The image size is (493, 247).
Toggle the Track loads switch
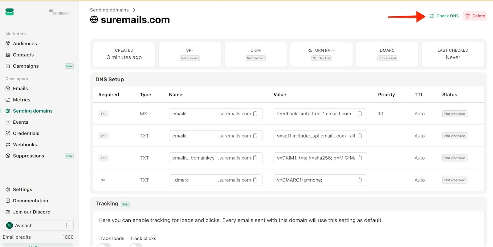[x=105, y=245]
